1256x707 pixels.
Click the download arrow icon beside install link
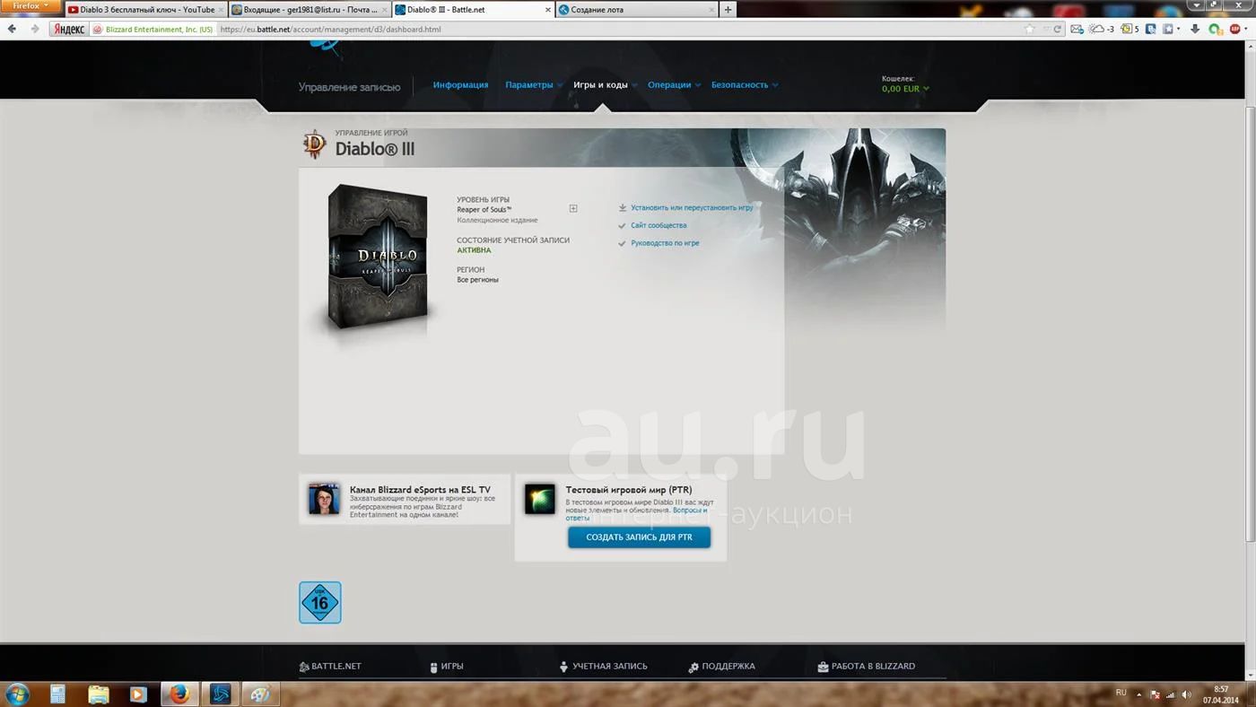(623, 207)
